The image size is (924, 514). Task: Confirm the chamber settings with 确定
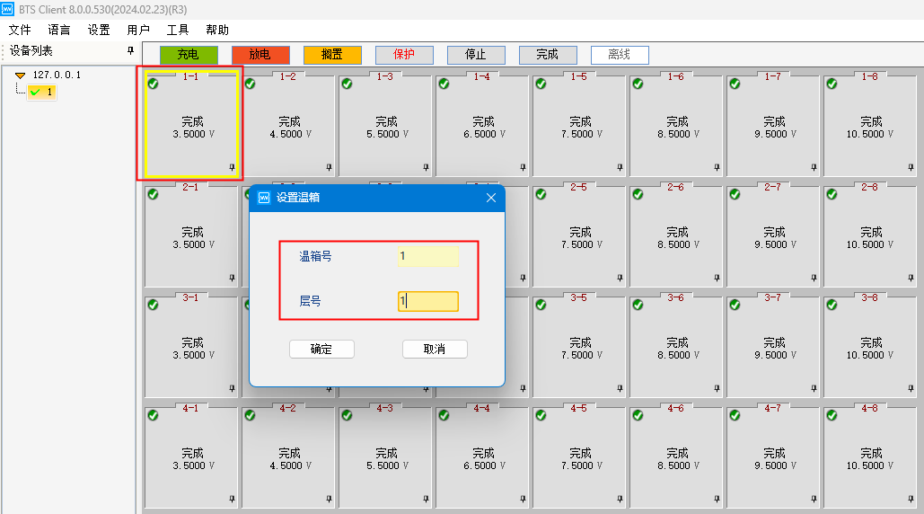[x=321, y=349]
